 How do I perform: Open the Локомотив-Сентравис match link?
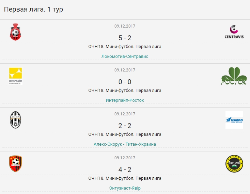click(125, 56)
